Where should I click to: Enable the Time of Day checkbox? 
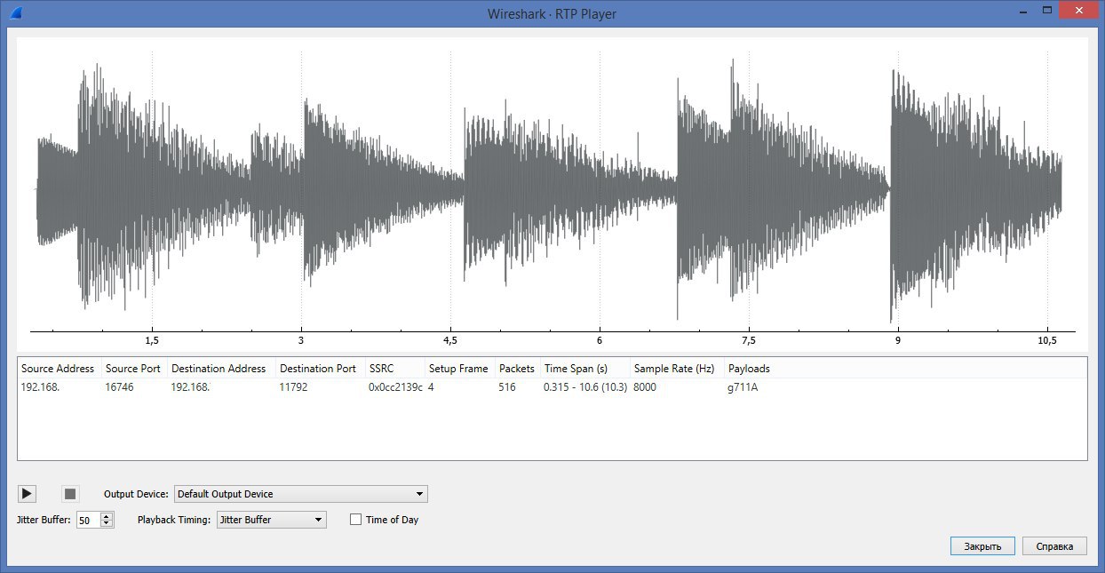[x=356, y=520]
